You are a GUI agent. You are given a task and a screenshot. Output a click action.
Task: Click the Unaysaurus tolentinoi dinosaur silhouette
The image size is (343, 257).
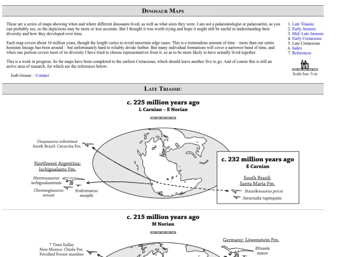click(88, 145)
